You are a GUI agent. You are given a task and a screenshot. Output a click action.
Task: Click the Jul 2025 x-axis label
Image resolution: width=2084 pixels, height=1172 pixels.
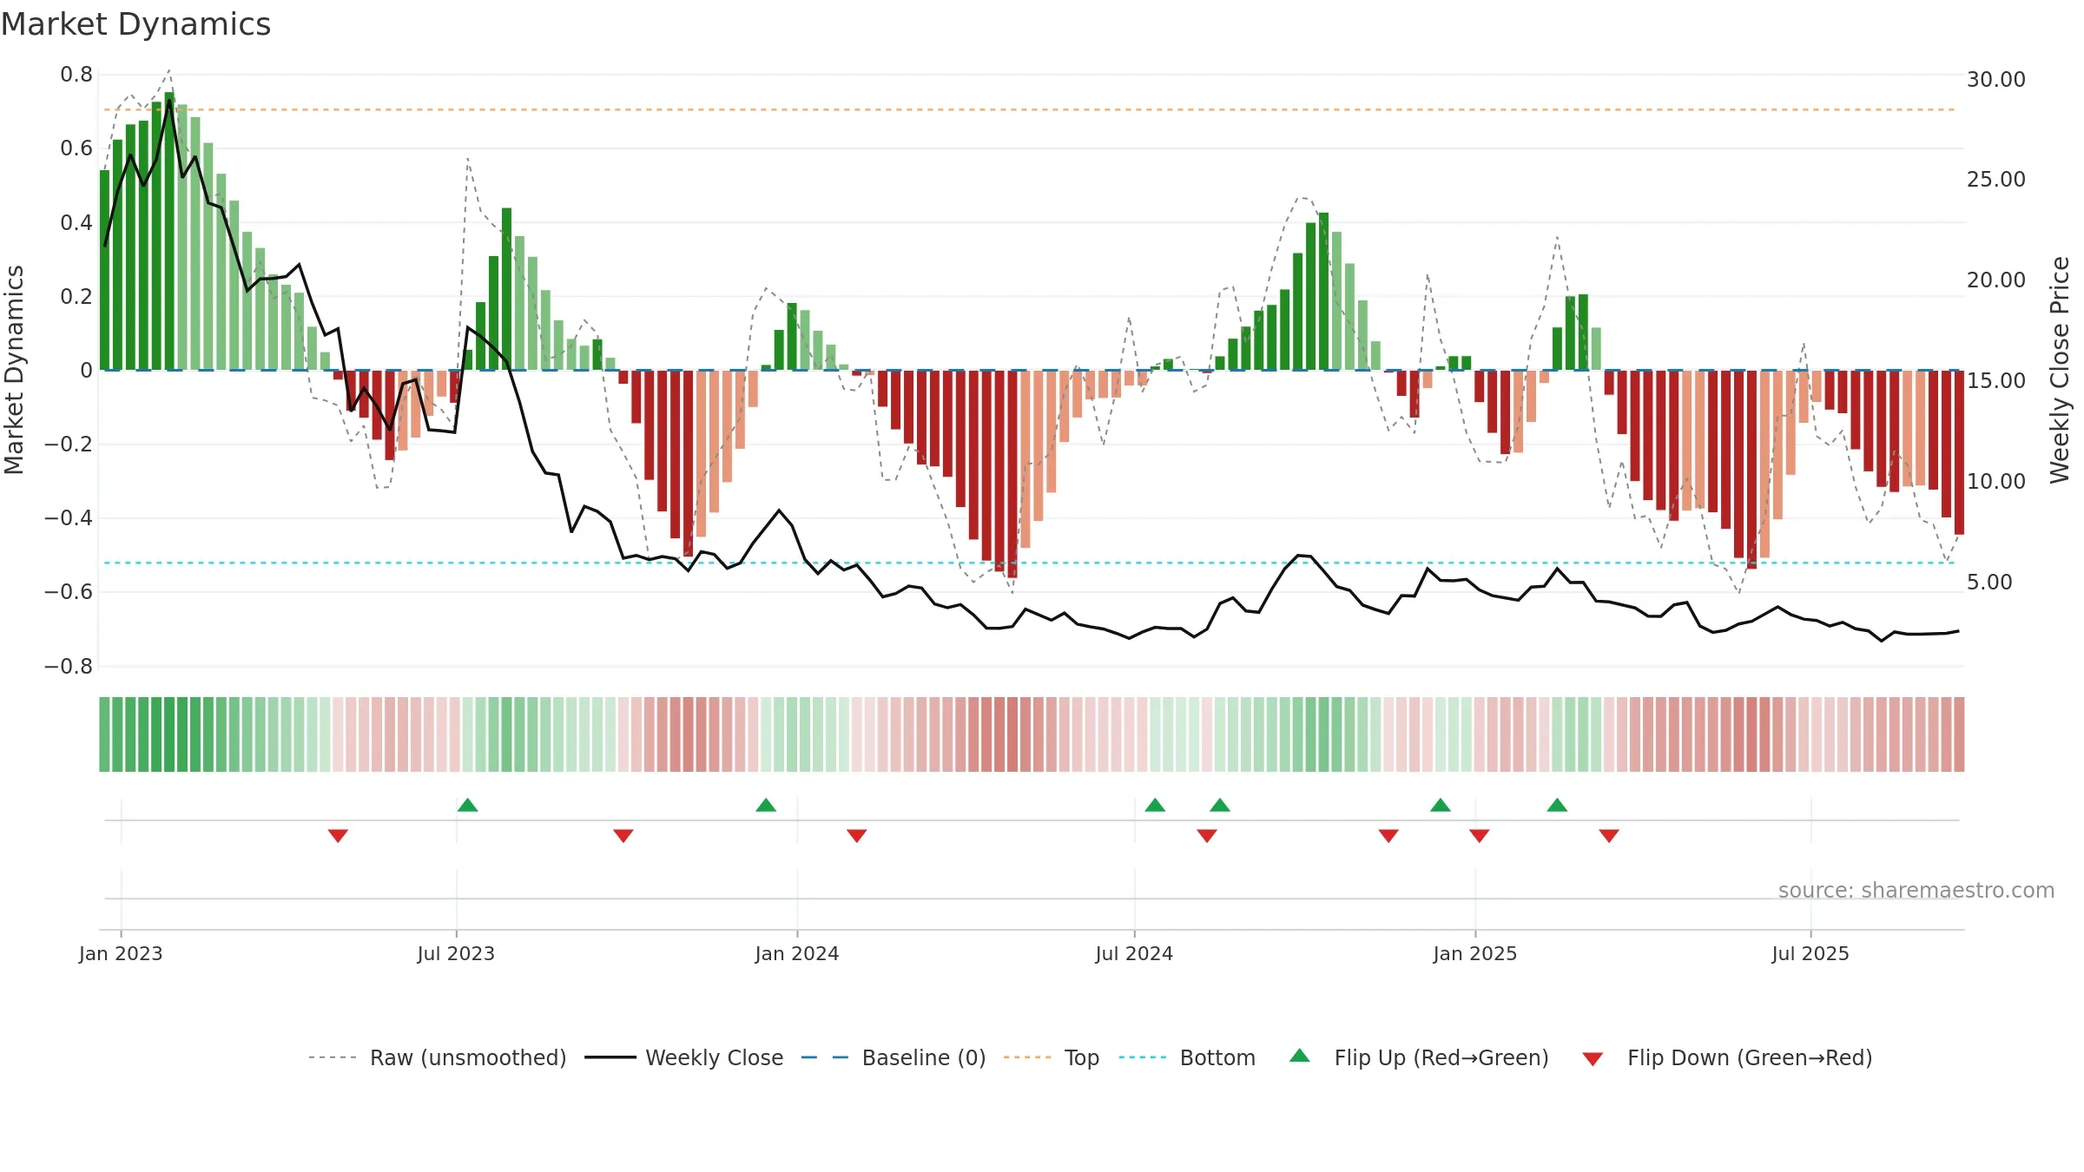tap(1810, 953)
